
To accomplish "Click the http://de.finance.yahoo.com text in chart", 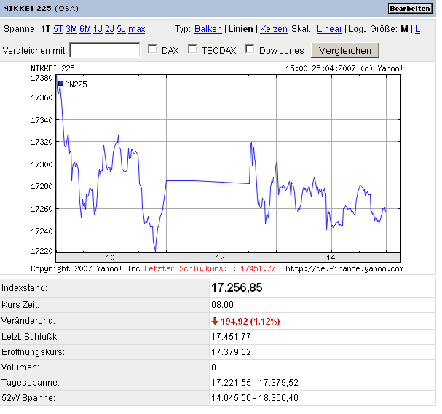I will point(344,268).
